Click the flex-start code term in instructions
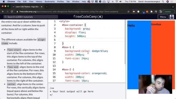Image resolution: width=176 pixels, height=99 pixels. click(14, 50)
